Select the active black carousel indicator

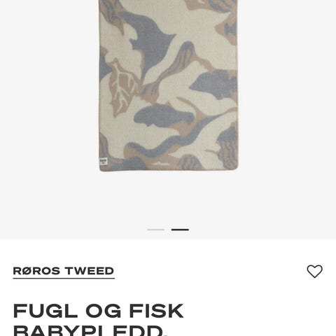(180, 230)
